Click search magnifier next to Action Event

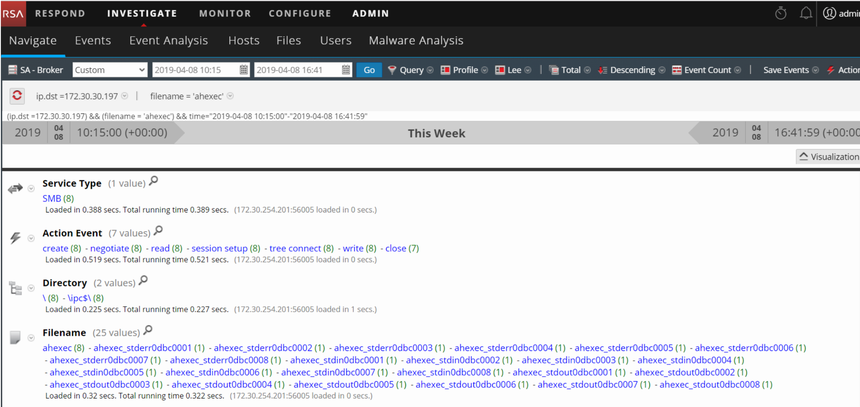[x=158, y=231]
